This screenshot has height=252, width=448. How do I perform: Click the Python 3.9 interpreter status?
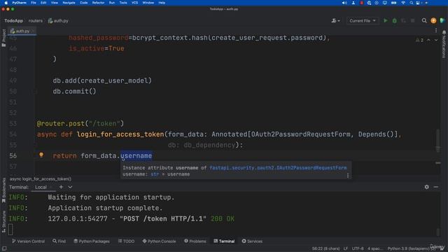coord(409,248)
